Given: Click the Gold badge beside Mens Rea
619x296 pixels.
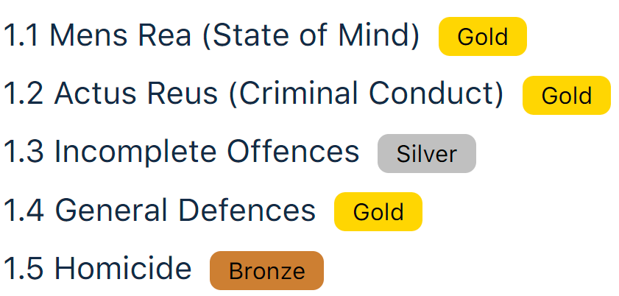Looking at the screenshot, I should 482,36.
